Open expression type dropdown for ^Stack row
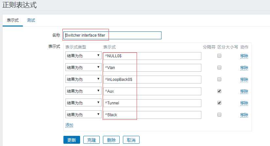Image resolution: width=270 pixels, height=146 pixels. (x=83, y=115)
